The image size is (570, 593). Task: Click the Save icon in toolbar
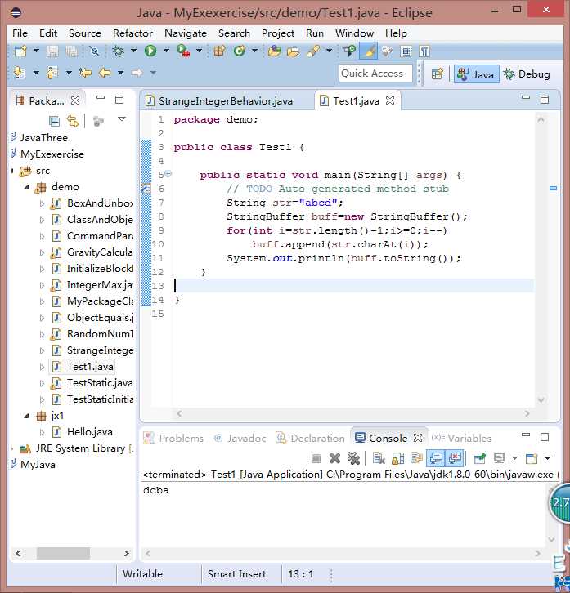[x=52, y=51]
